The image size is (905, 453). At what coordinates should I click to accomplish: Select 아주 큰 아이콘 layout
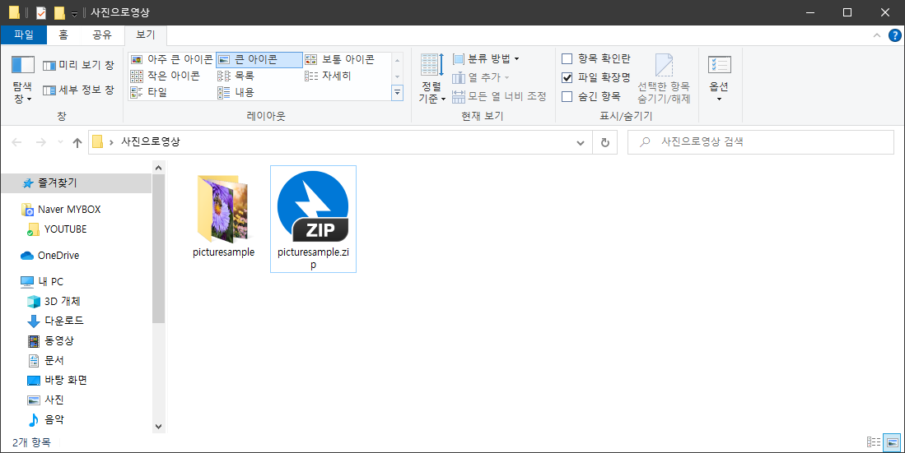click(172, 59)
